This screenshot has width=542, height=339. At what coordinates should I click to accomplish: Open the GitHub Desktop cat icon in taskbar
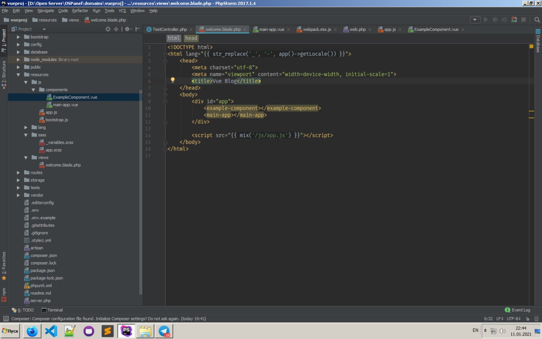(x=88, y=331)
